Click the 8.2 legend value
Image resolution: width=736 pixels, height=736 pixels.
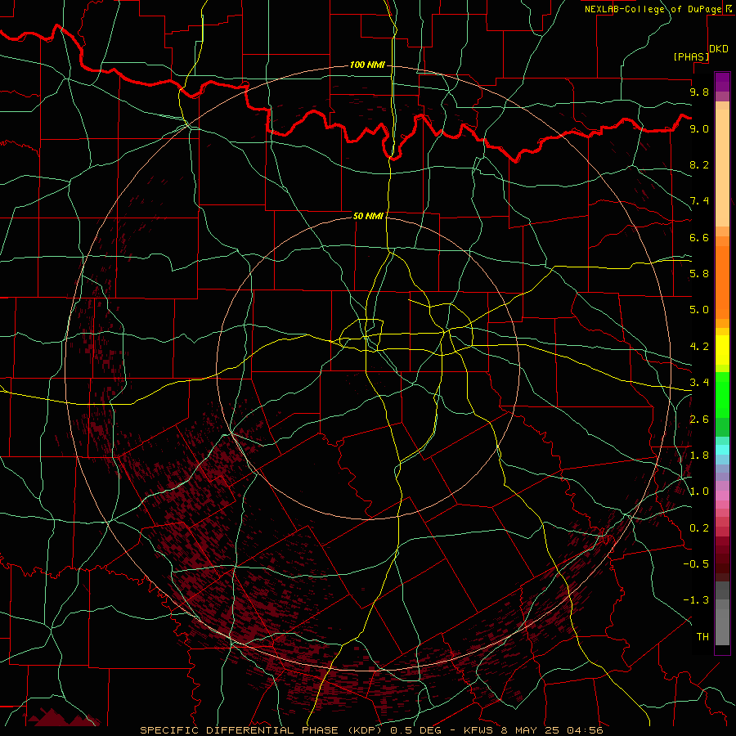tap(699, 164)
